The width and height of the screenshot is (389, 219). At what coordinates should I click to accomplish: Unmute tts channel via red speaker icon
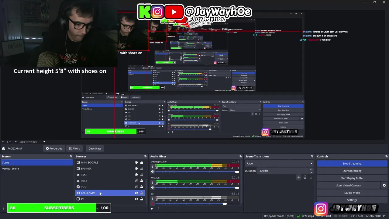click(153, 203)
